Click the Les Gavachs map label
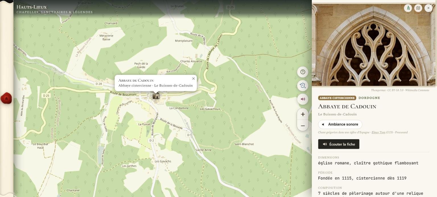This screenshot has height=197, width=437. (163, 161)
